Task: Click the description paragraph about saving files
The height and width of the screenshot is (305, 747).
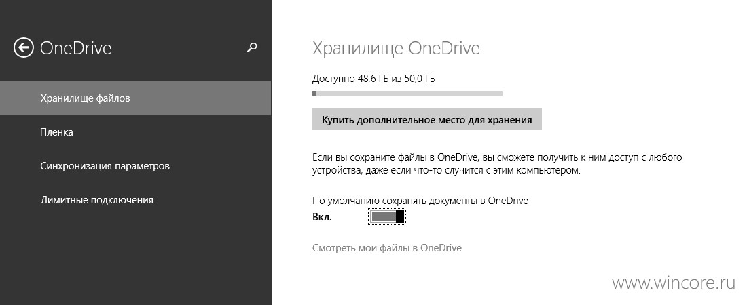Action: pyautogui.click(x=497, y=163)
